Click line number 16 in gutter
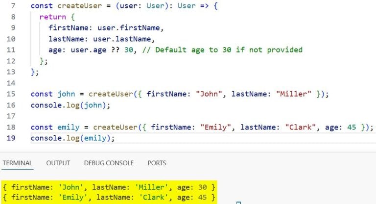The height and width of the screenshot is (204, 376). (11, 105)
